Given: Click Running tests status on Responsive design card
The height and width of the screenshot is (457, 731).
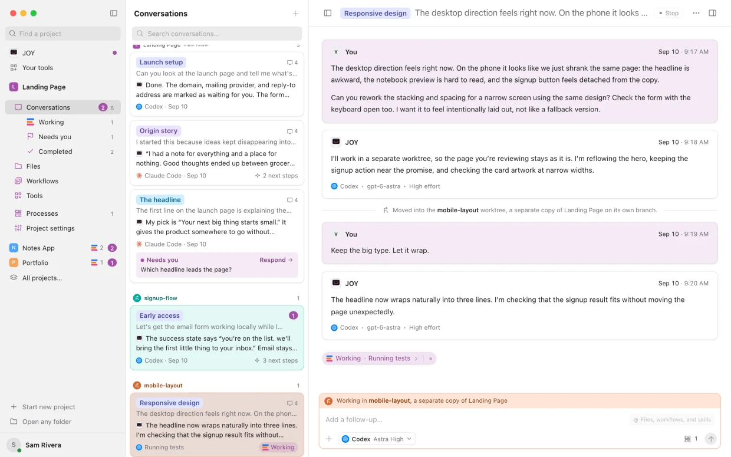Looking at the screenshot, I should tap(160, 448).
